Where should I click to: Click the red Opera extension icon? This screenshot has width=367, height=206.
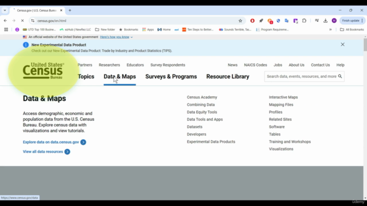[252, 21]
